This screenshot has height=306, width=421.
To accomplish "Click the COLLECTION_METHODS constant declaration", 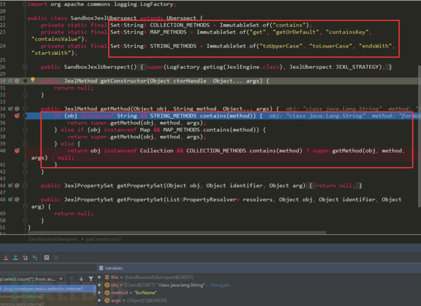I will 179,25.
